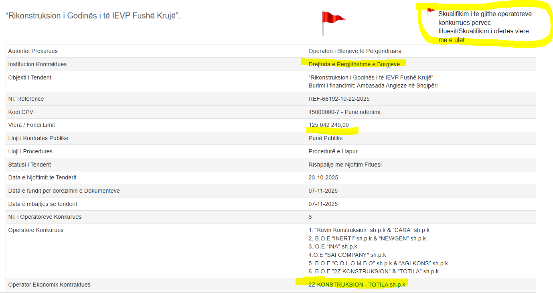Select the Procedurë e Hapur procedure type
Screen dimensions: 553x293
click(333, 151)
